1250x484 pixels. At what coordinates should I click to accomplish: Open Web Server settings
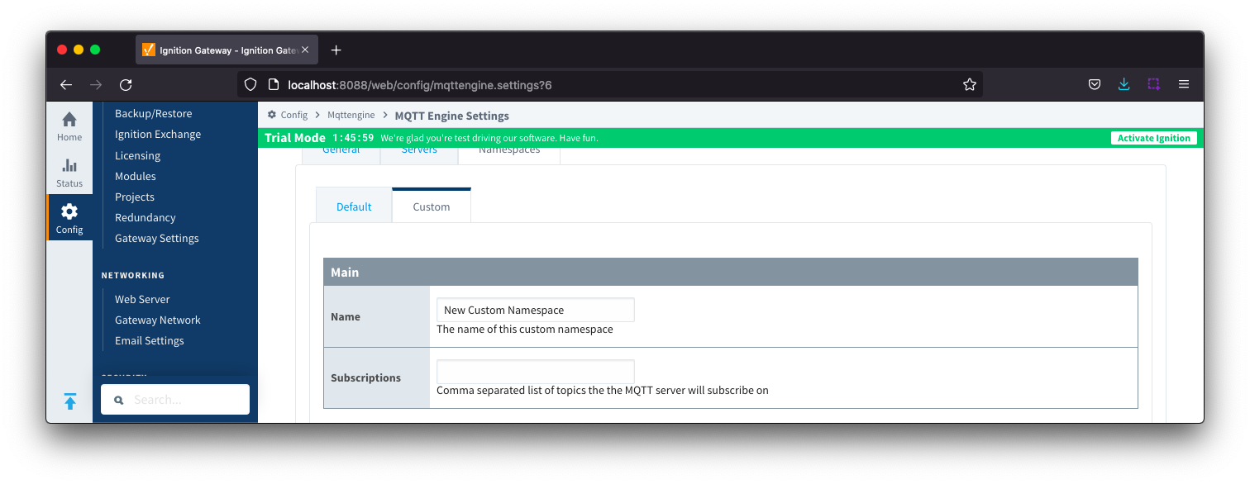(142, 299)
